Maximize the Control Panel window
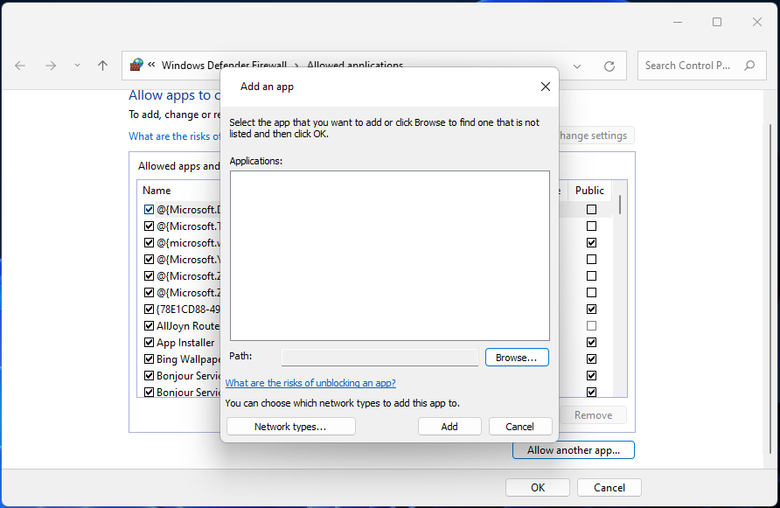780x508 pixels. click(x=717, y=22)
